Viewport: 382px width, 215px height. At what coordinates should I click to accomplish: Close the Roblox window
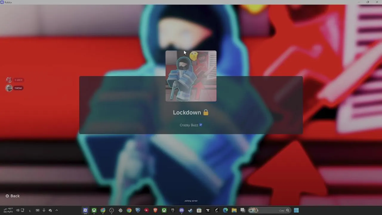click(377, 2)
